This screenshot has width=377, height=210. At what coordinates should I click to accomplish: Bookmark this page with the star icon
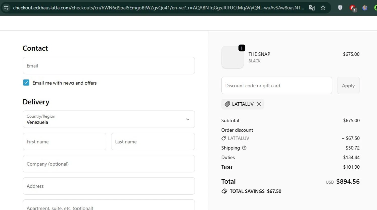point(323,8)
